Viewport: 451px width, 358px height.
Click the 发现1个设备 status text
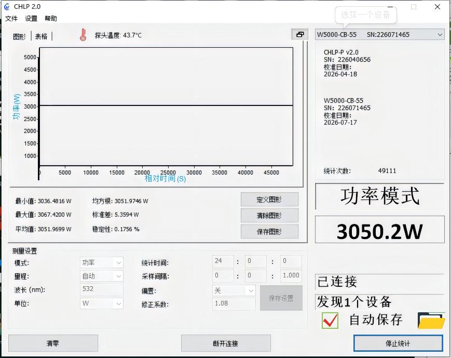point(354,302)
